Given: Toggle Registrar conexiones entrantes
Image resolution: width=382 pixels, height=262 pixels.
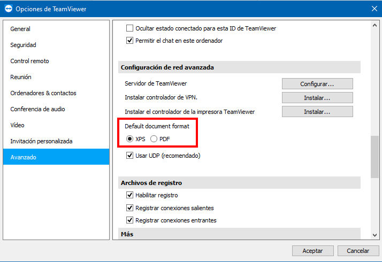Looking at the screenshot, I should (129, 220).
